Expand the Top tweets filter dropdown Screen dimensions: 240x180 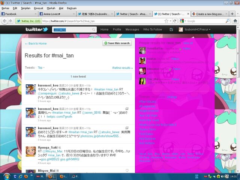click(x=41, y=67)
